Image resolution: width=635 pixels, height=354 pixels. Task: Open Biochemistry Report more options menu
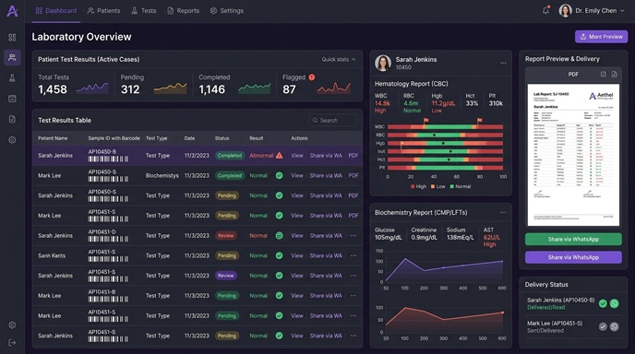[503, 212]
